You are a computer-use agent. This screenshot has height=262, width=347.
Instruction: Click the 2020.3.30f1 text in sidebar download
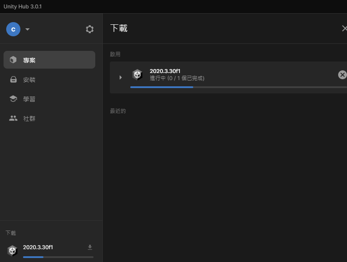click(x=38, y=247)
